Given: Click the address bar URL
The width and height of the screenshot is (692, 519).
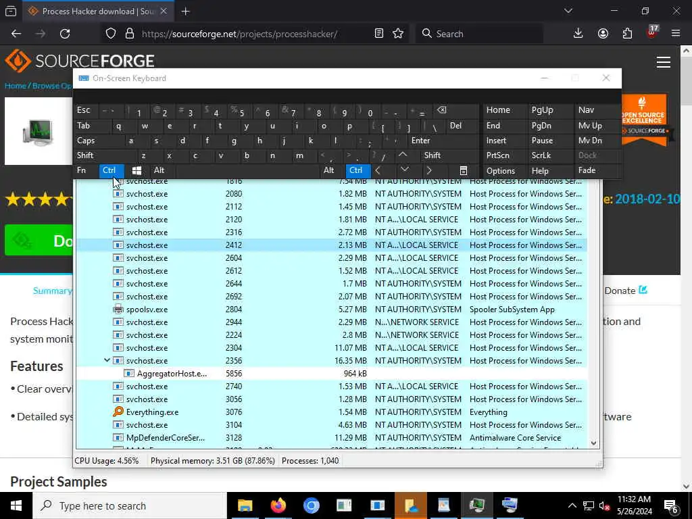Looking at the screenshot, I should (240, 34).
